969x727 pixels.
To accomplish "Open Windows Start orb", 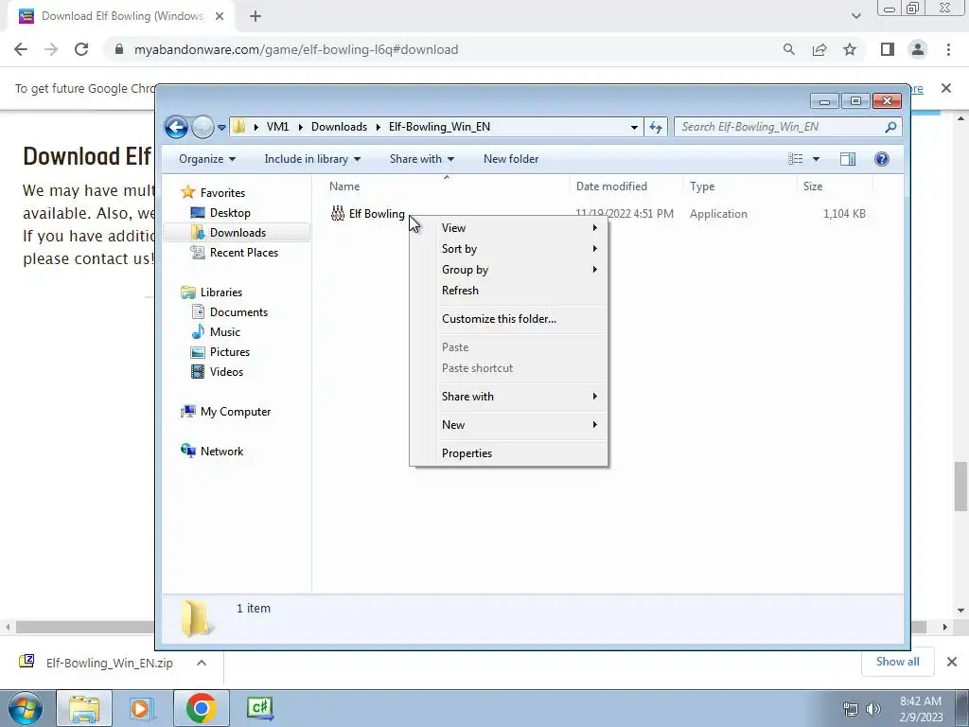I will (x=25, y=708).
